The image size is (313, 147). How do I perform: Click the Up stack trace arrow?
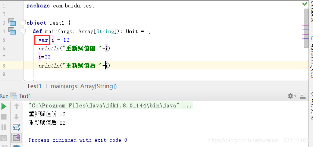pos(16,106)
